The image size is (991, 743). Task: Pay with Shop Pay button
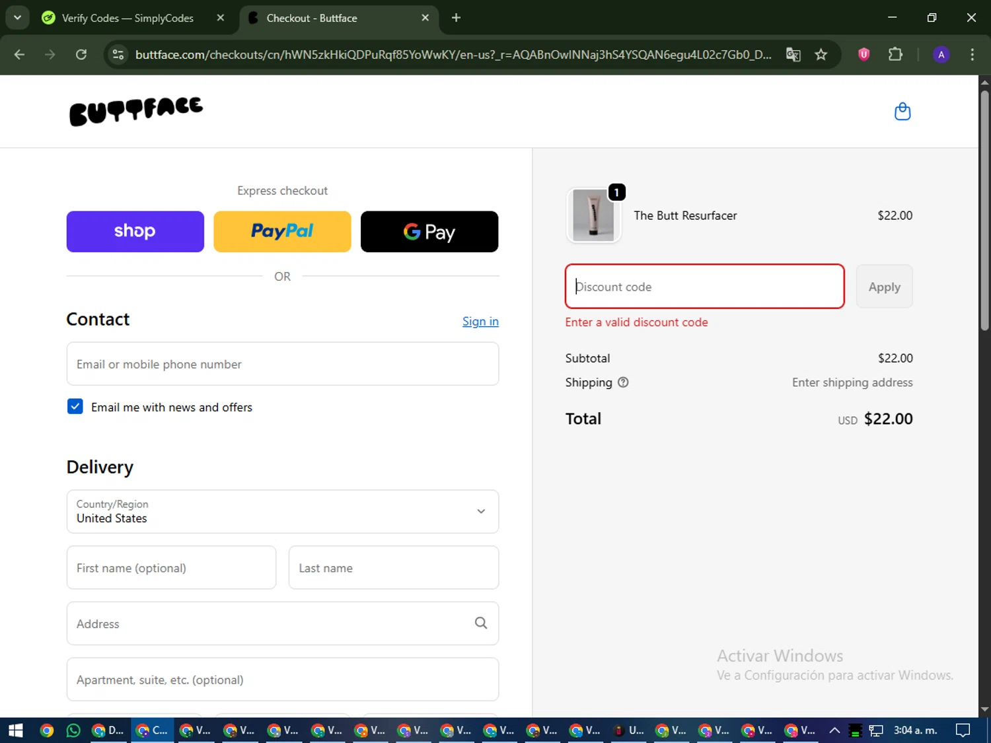135,232
